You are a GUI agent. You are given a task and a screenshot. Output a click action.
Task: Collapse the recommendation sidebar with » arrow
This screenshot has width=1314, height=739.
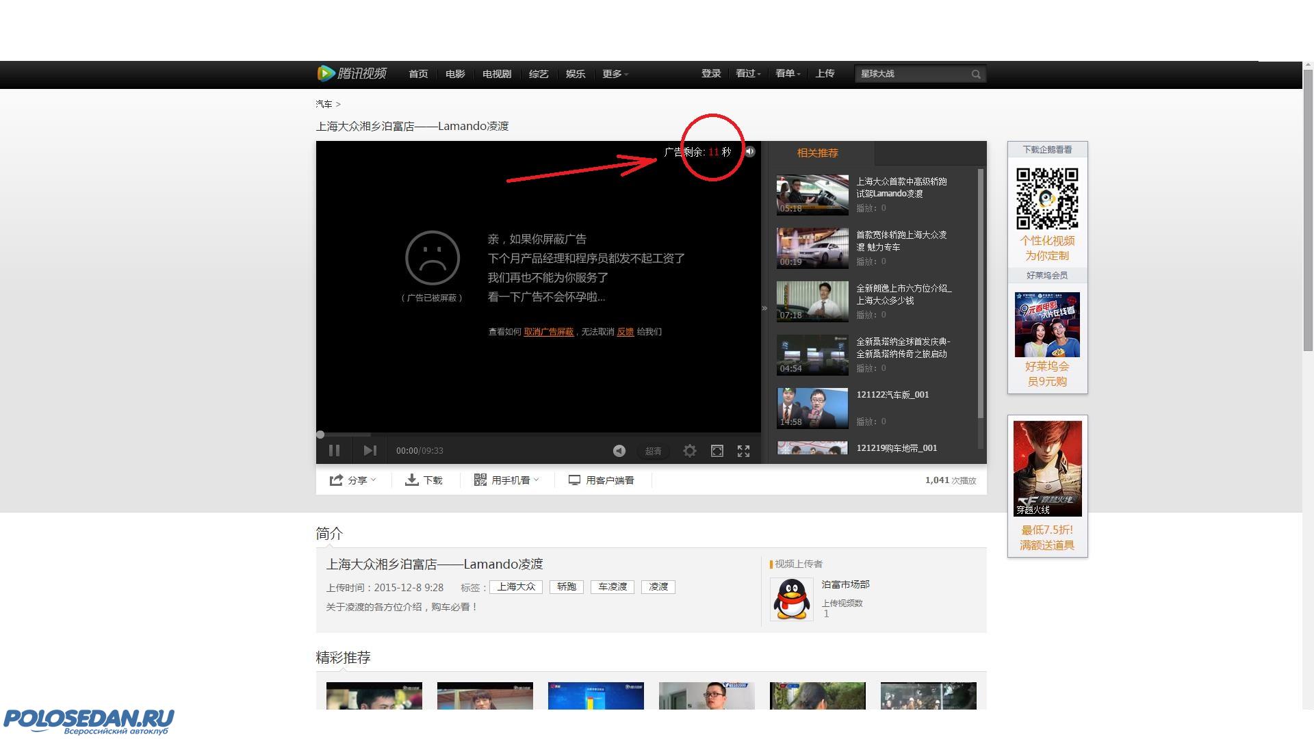point(764,308)
